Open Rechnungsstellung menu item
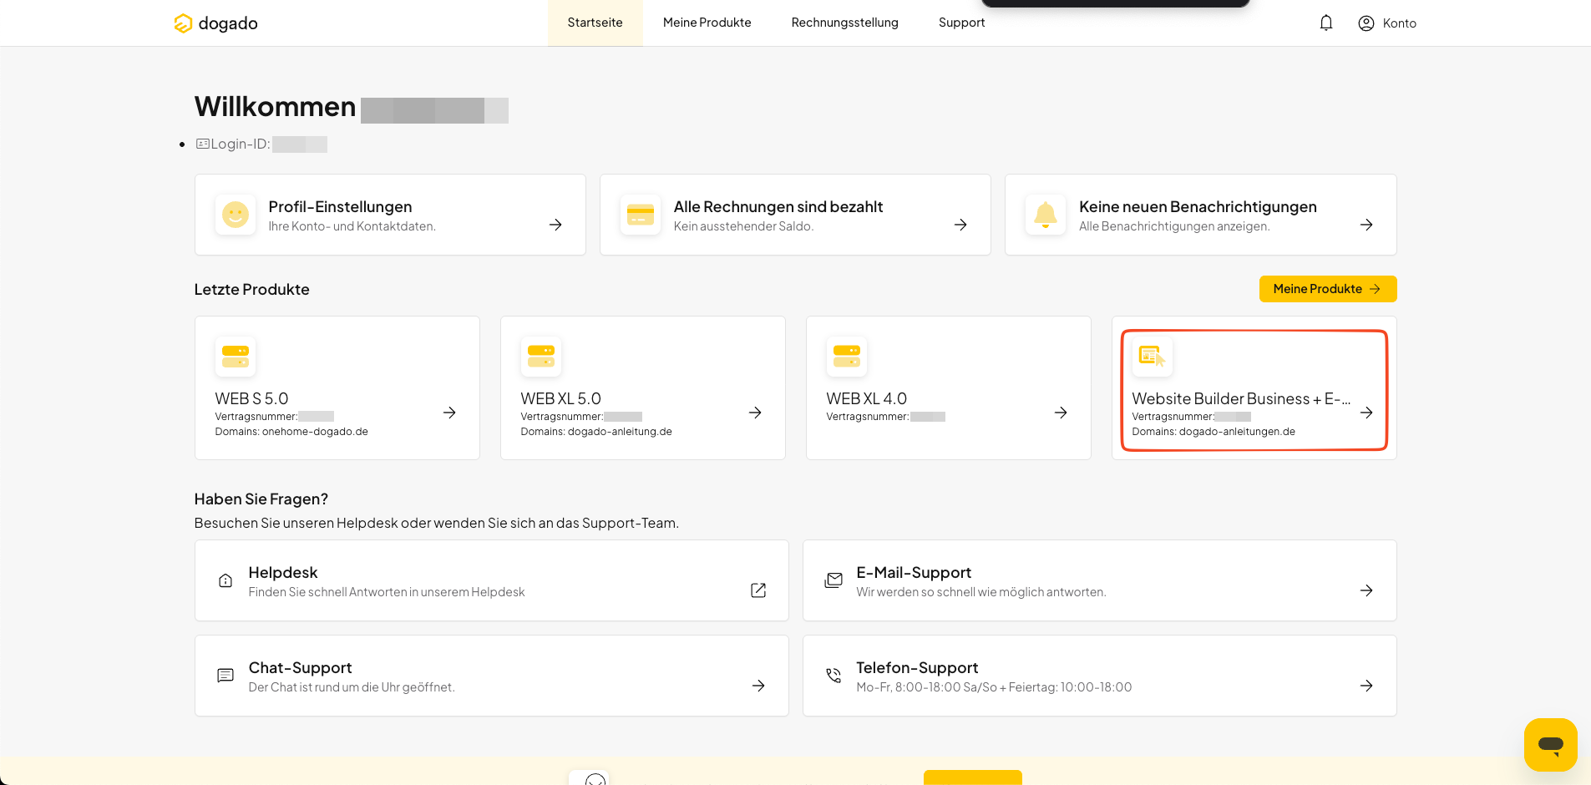This screenshot has height=785, width=1591. pos(844,23)
